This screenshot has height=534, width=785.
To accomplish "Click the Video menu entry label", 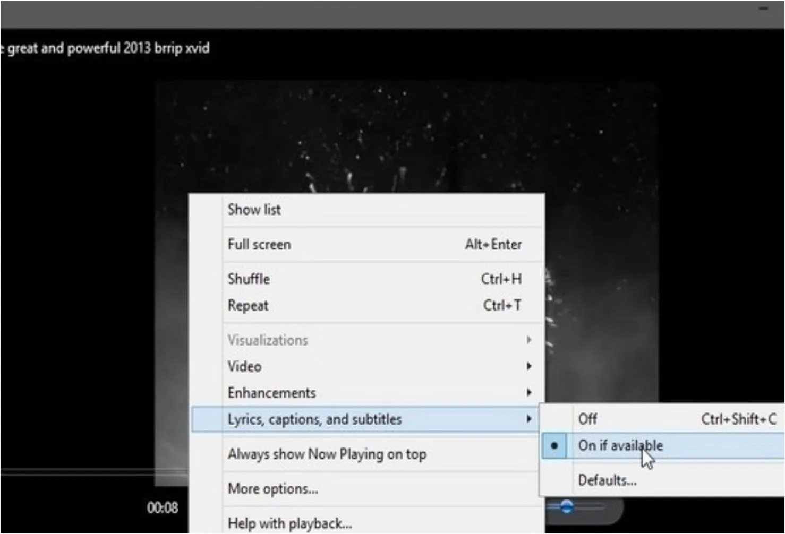I will pos(244,366).
